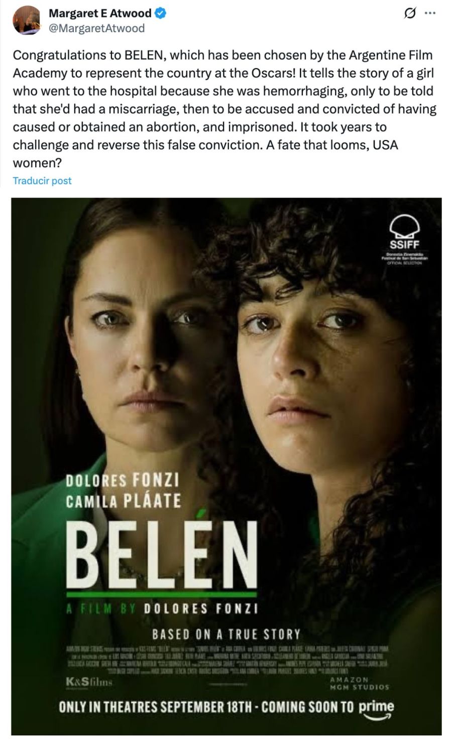The width and height of the screenshot is (452, 754).
Task: Open the three-dot more options menu
Action: (430, 14)
